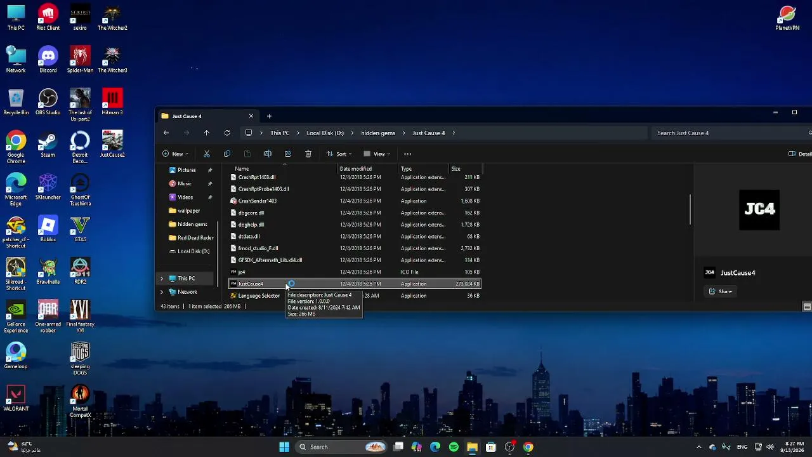This screenshot has width=812, height=457.
Task: Open the Discord desktop shortcut
Action: click(x=48, y=60)
